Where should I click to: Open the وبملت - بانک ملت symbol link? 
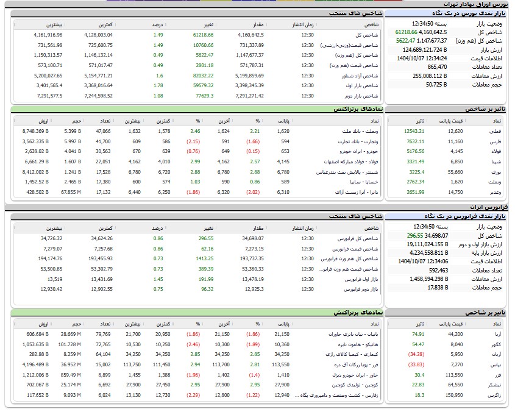coord(358,131)
